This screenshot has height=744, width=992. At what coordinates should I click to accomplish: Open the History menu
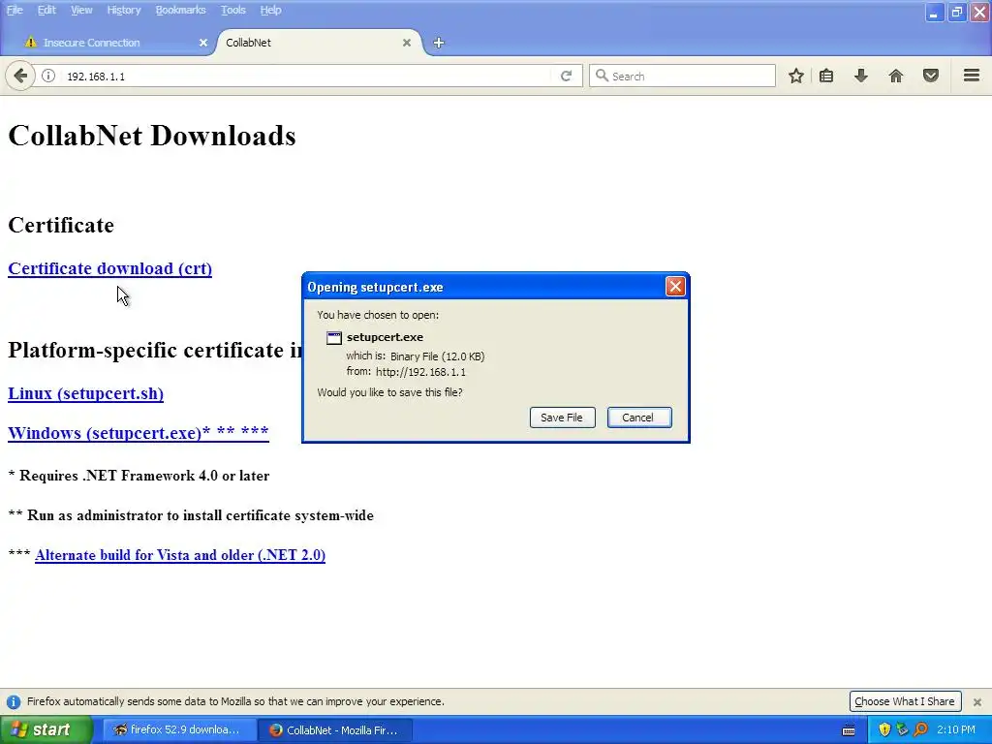123,10
